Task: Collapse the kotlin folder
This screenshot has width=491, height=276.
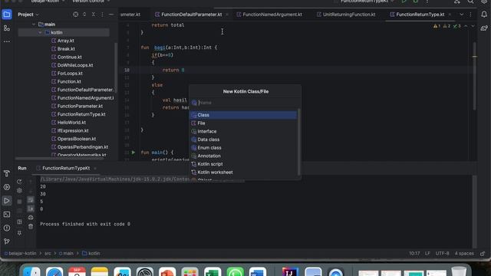Action: pos(40,32)
